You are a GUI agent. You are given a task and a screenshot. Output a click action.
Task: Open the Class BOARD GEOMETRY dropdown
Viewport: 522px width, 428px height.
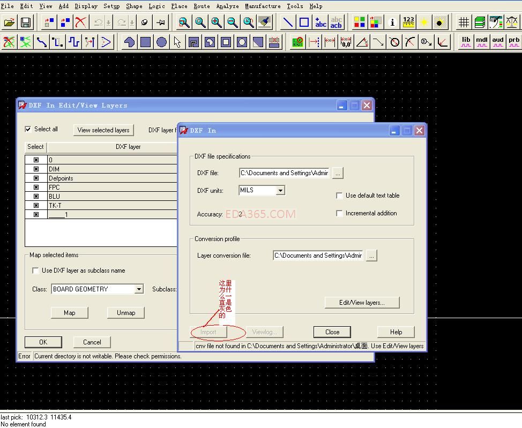[x=139, y=289]
